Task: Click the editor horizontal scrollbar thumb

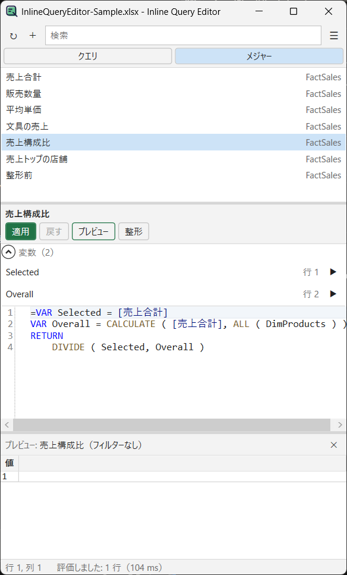Action: 172,425
